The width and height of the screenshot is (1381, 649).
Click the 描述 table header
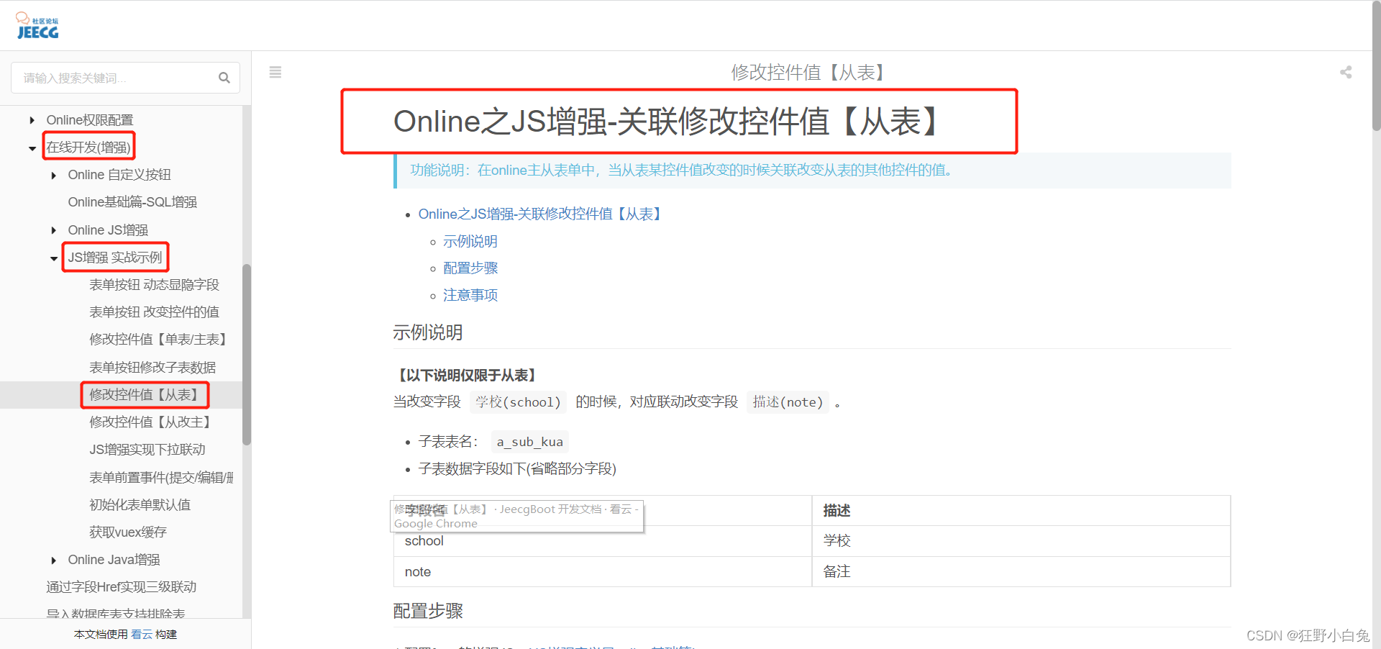pos(1021,511)
